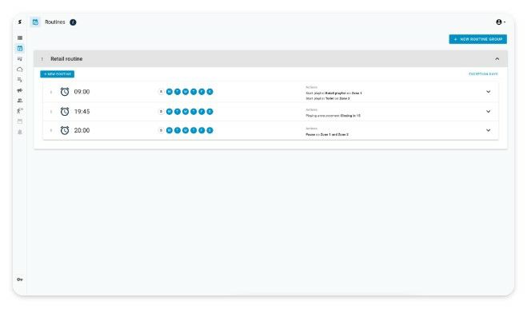Expand the 09:00 routine details chevron
Image resolution: width=527 pixels, height=309 pixels.
(488, 92)
